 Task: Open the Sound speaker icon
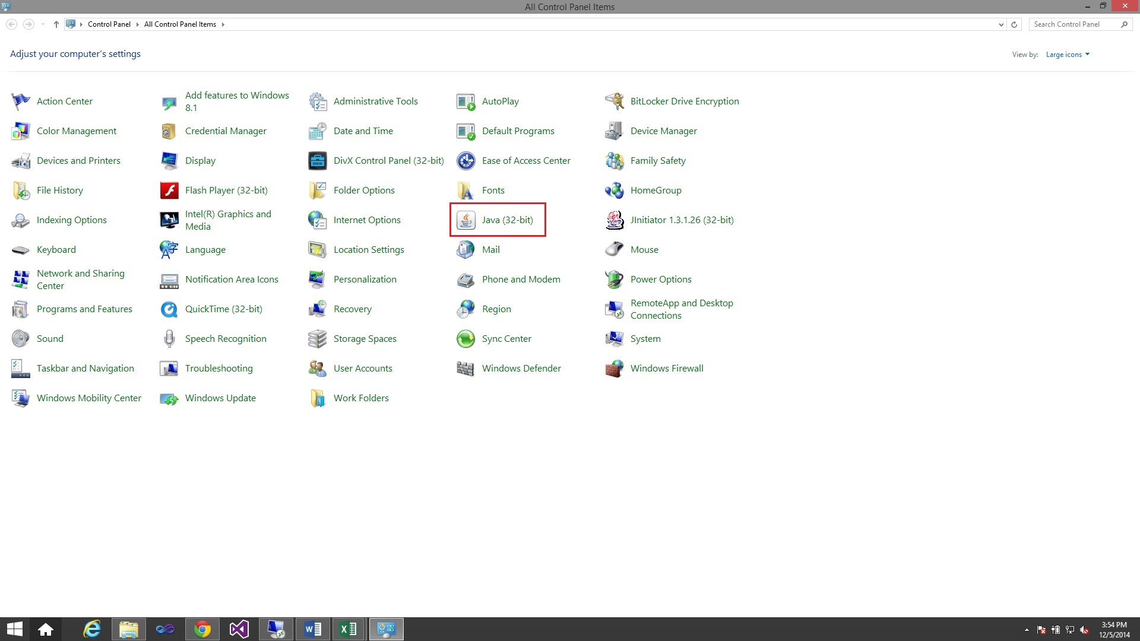(x=20, y=339)
